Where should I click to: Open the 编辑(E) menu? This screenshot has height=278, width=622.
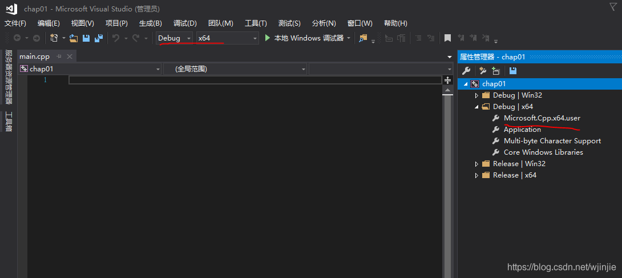(x=49, y=23)
